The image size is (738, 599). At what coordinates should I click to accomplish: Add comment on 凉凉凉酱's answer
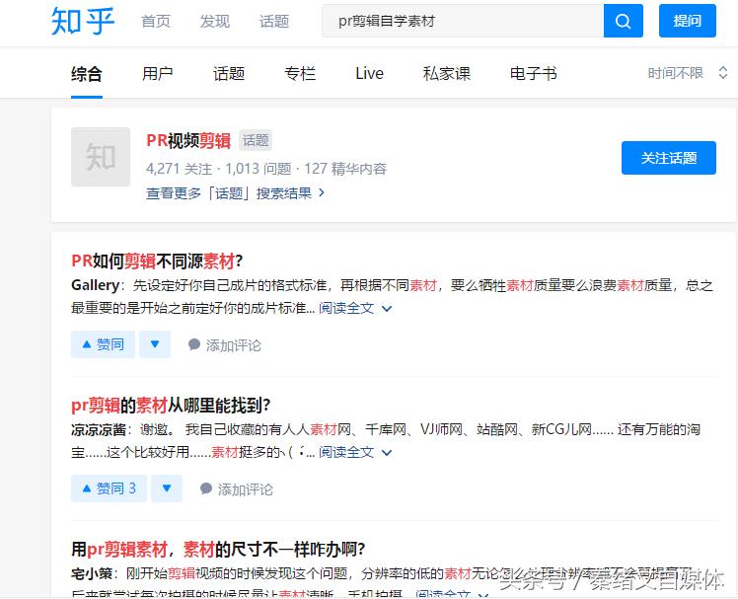[236, 489]
